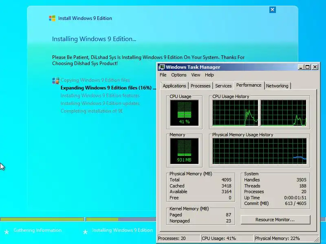Click the Gathering Information label
Viewport: 326px width, 244px height.
coord(37,230)
